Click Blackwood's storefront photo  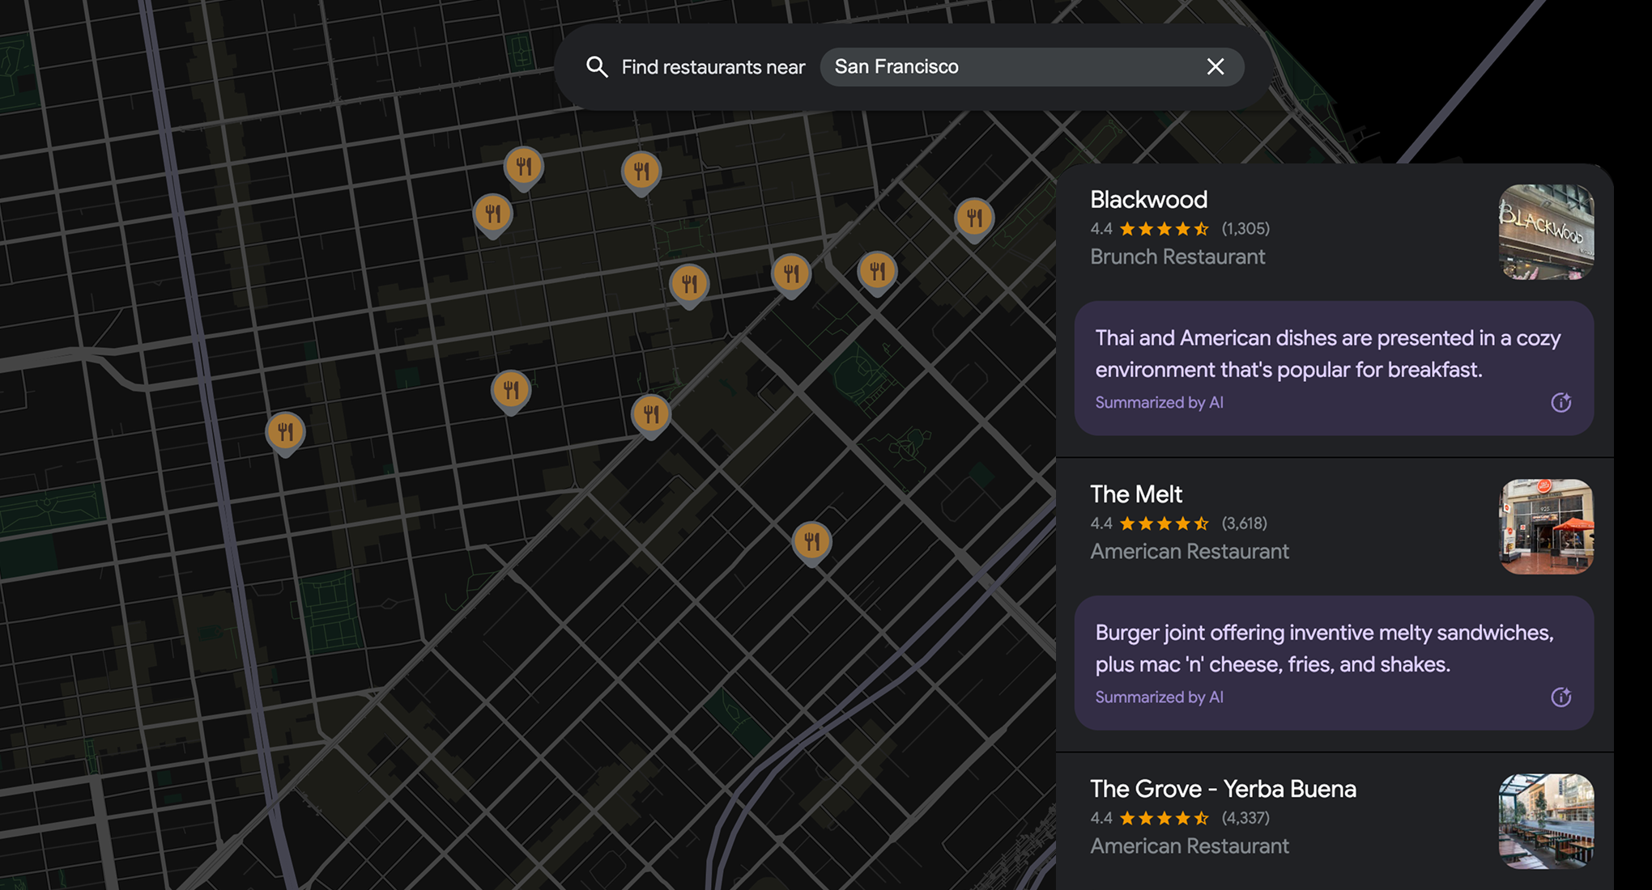pyautogui.click(x=1546, y=234)
